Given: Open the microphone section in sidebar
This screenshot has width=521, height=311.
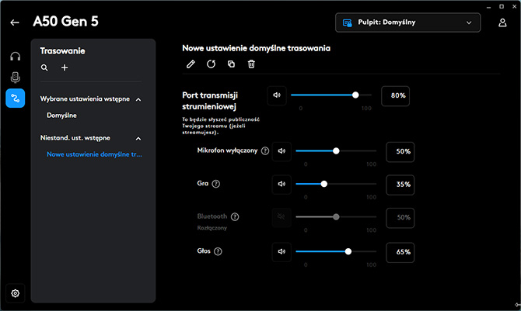Looking at the screenshot, I should tap(16, 78).
